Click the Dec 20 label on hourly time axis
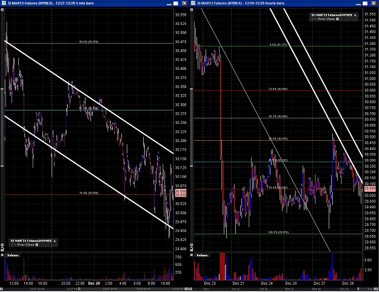Screen dimensions: 379x292 point(210,284)
